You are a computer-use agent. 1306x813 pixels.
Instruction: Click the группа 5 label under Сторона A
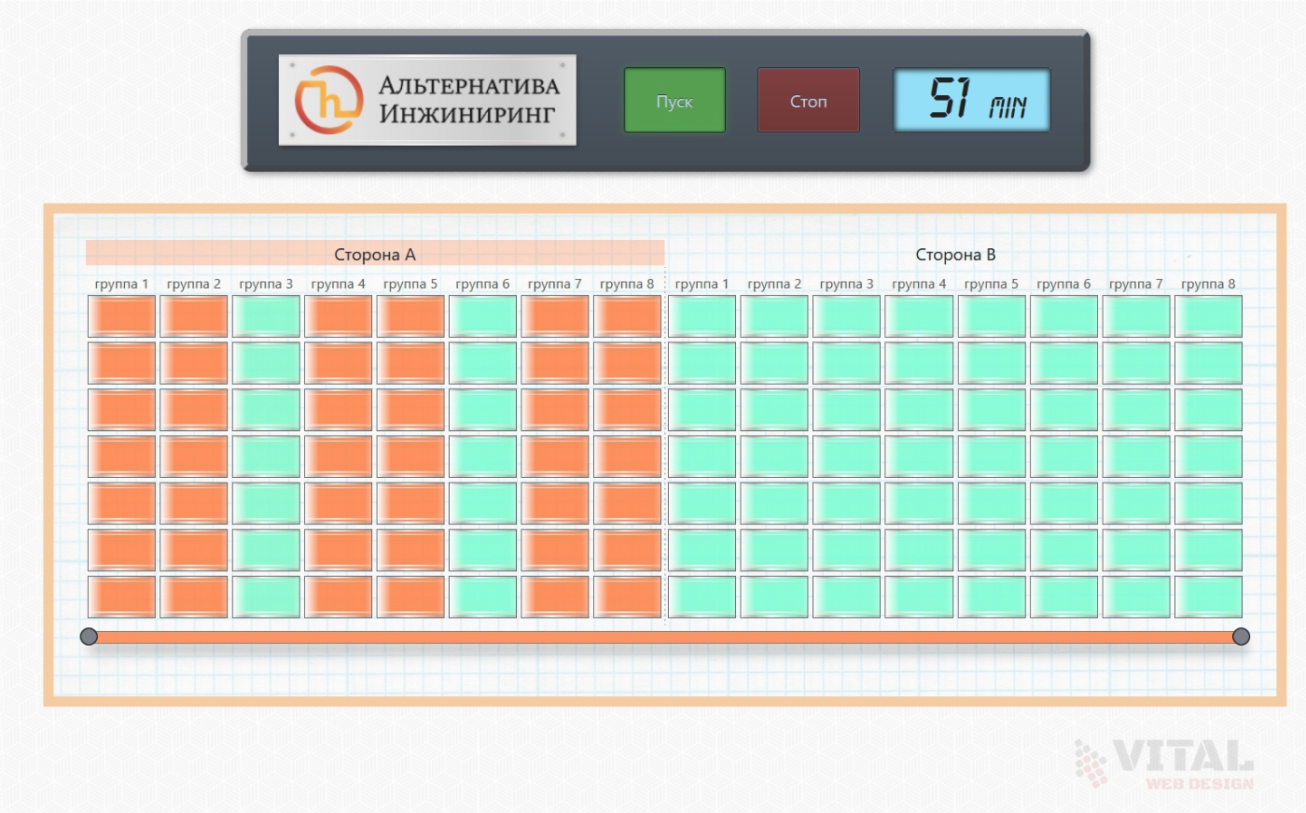point(410,284)
